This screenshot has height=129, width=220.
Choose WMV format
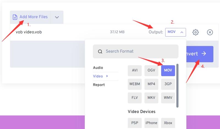click(x=168, y=98)
